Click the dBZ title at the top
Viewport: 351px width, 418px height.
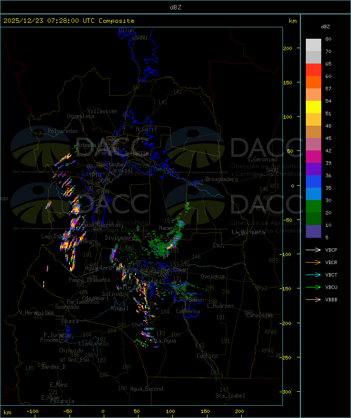(x=176, y=7)
